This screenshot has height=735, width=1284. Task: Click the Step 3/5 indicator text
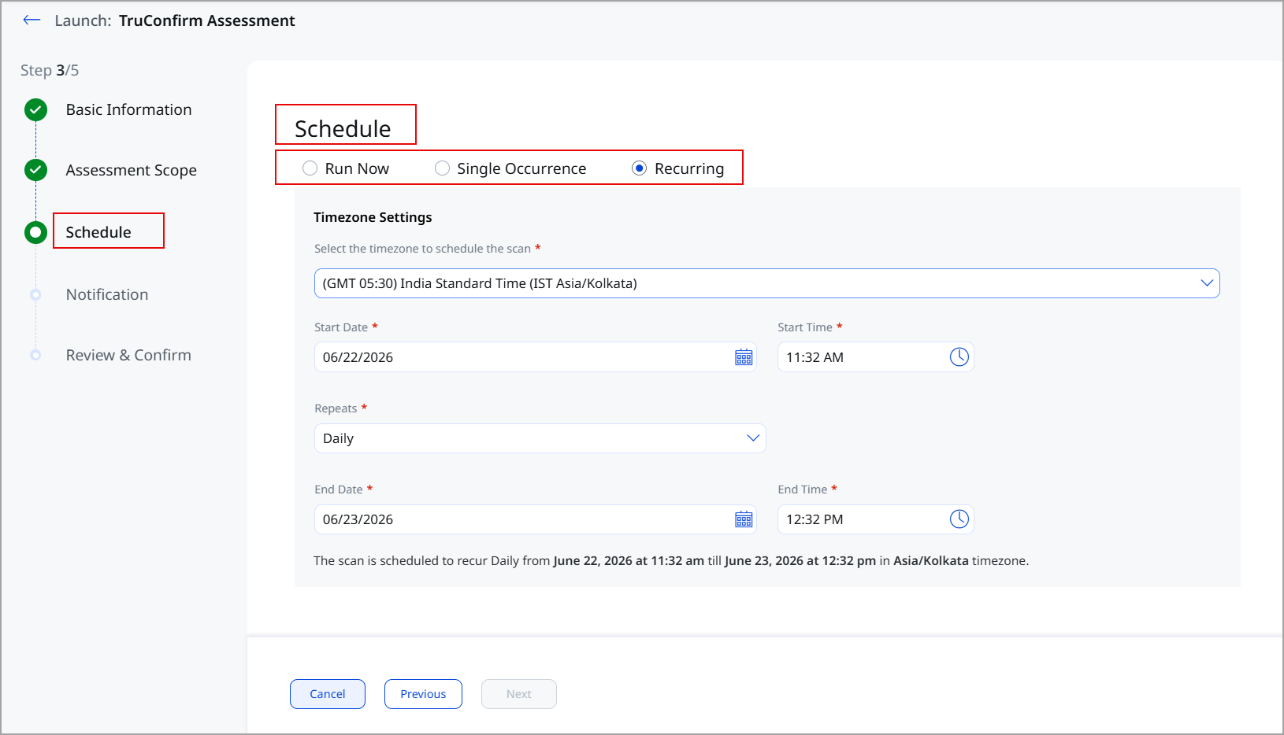pos(50,70)
